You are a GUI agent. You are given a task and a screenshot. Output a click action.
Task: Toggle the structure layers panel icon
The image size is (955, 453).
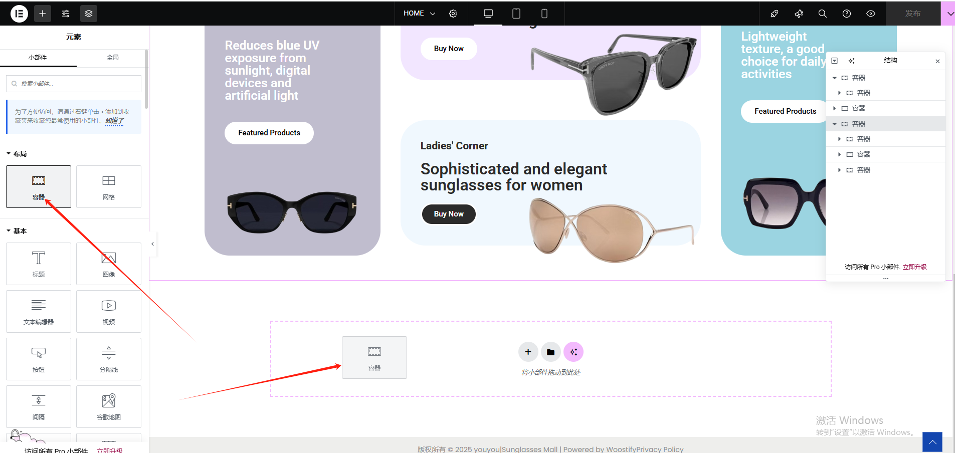click(x=89, y=14)
